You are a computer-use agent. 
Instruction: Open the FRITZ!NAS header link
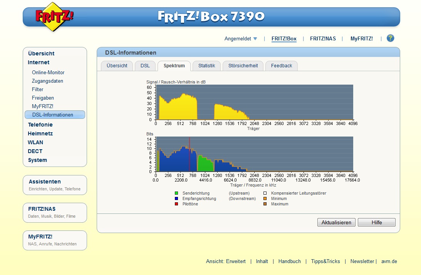coord(323,38)
